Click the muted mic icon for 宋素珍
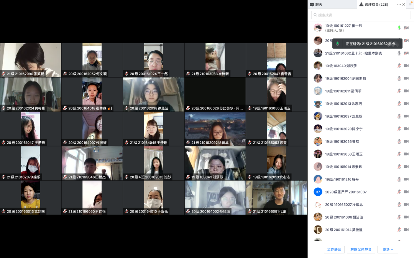Screen dimensions: 414x258 coord(399,167)
